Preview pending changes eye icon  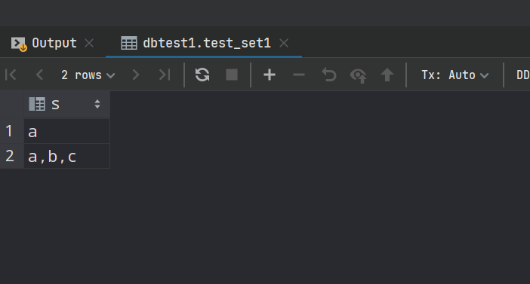pyautogui.click(x=359, y=75)
